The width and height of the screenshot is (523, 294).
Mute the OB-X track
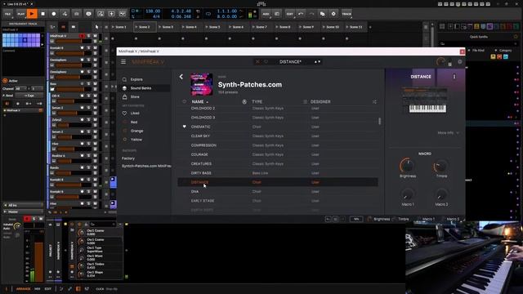pos(95,96)
